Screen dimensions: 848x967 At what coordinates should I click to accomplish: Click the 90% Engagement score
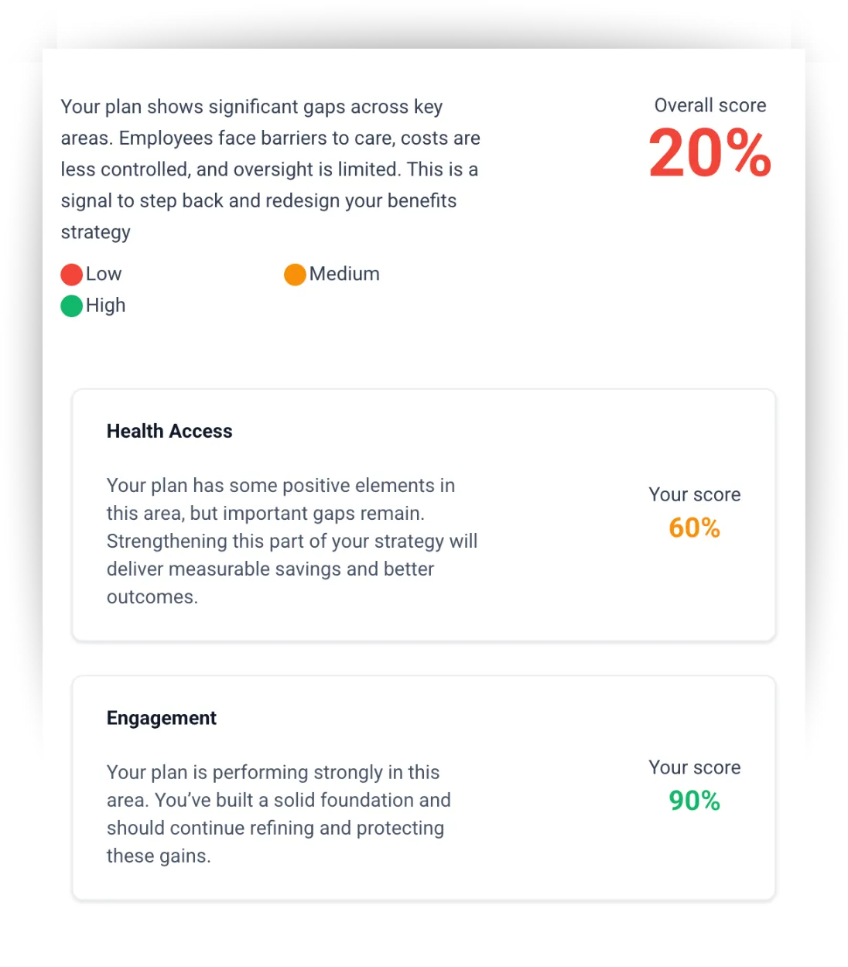click(695, 801)
